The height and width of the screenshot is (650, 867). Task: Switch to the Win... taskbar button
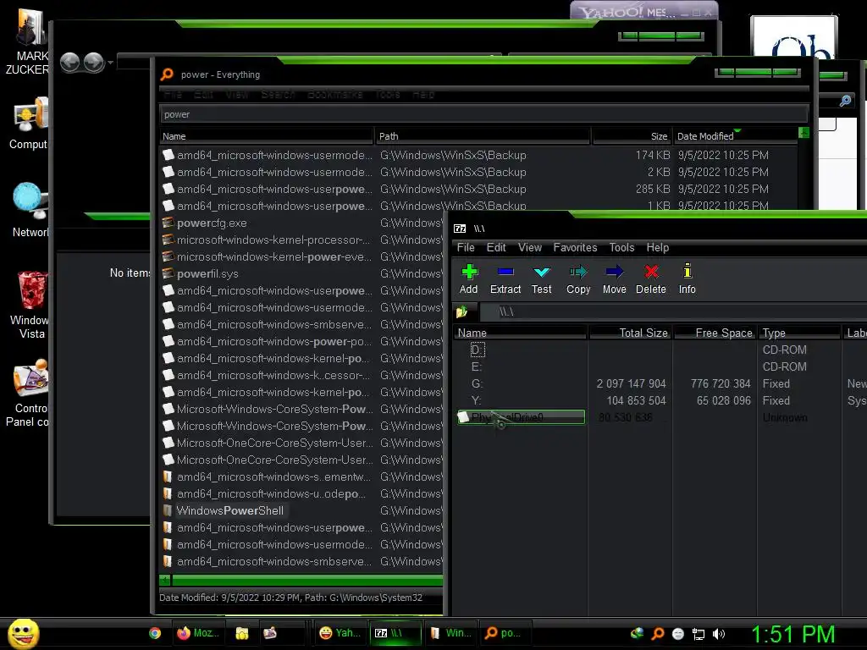point(450,633)
